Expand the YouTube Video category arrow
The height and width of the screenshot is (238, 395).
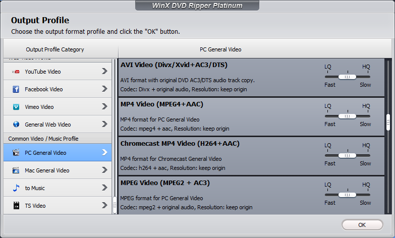pos(104,72)
